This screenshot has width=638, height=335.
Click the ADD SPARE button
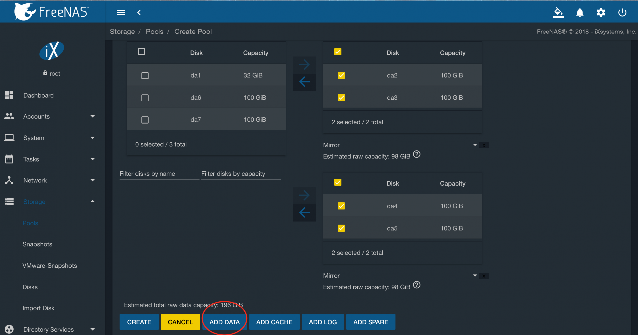pos(371,322)
